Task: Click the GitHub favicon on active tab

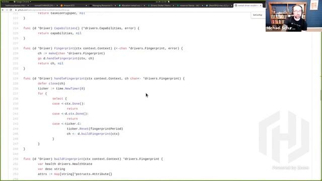Action: [236, 6]
